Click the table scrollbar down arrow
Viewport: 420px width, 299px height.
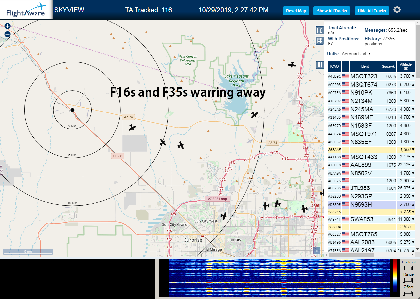point(418,250)
